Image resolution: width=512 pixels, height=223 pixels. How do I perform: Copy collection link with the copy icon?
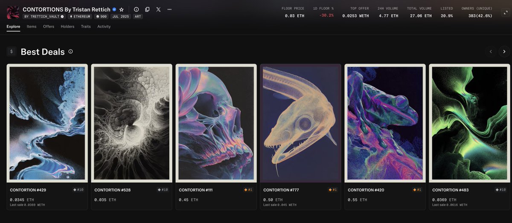[147, 9]
